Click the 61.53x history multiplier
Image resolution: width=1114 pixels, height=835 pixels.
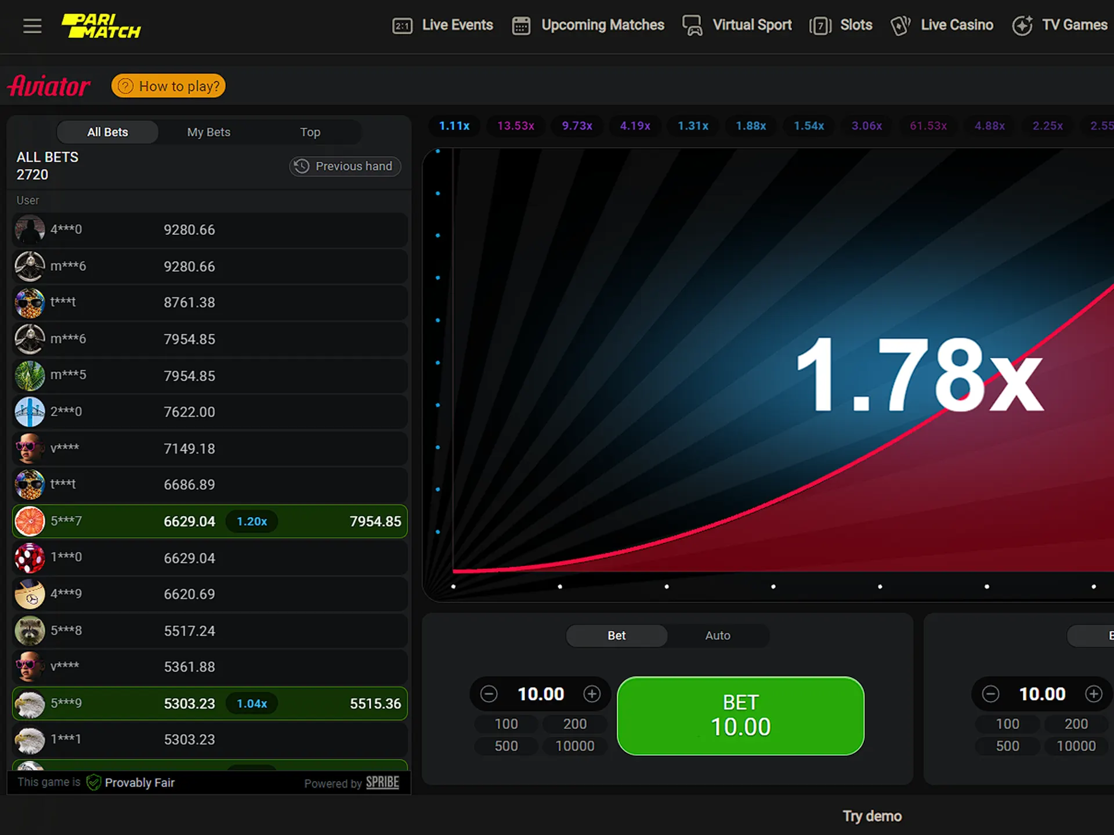click(928, 126)
